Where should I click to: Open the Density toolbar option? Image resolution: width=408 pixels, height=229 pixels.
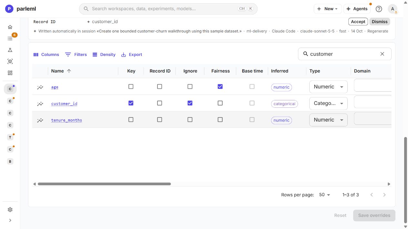coord(104,55)
